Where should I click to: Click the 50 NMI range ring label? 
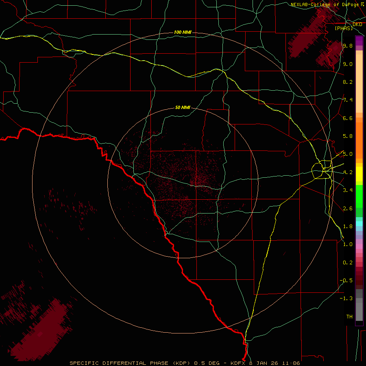[x=183, y=107]
